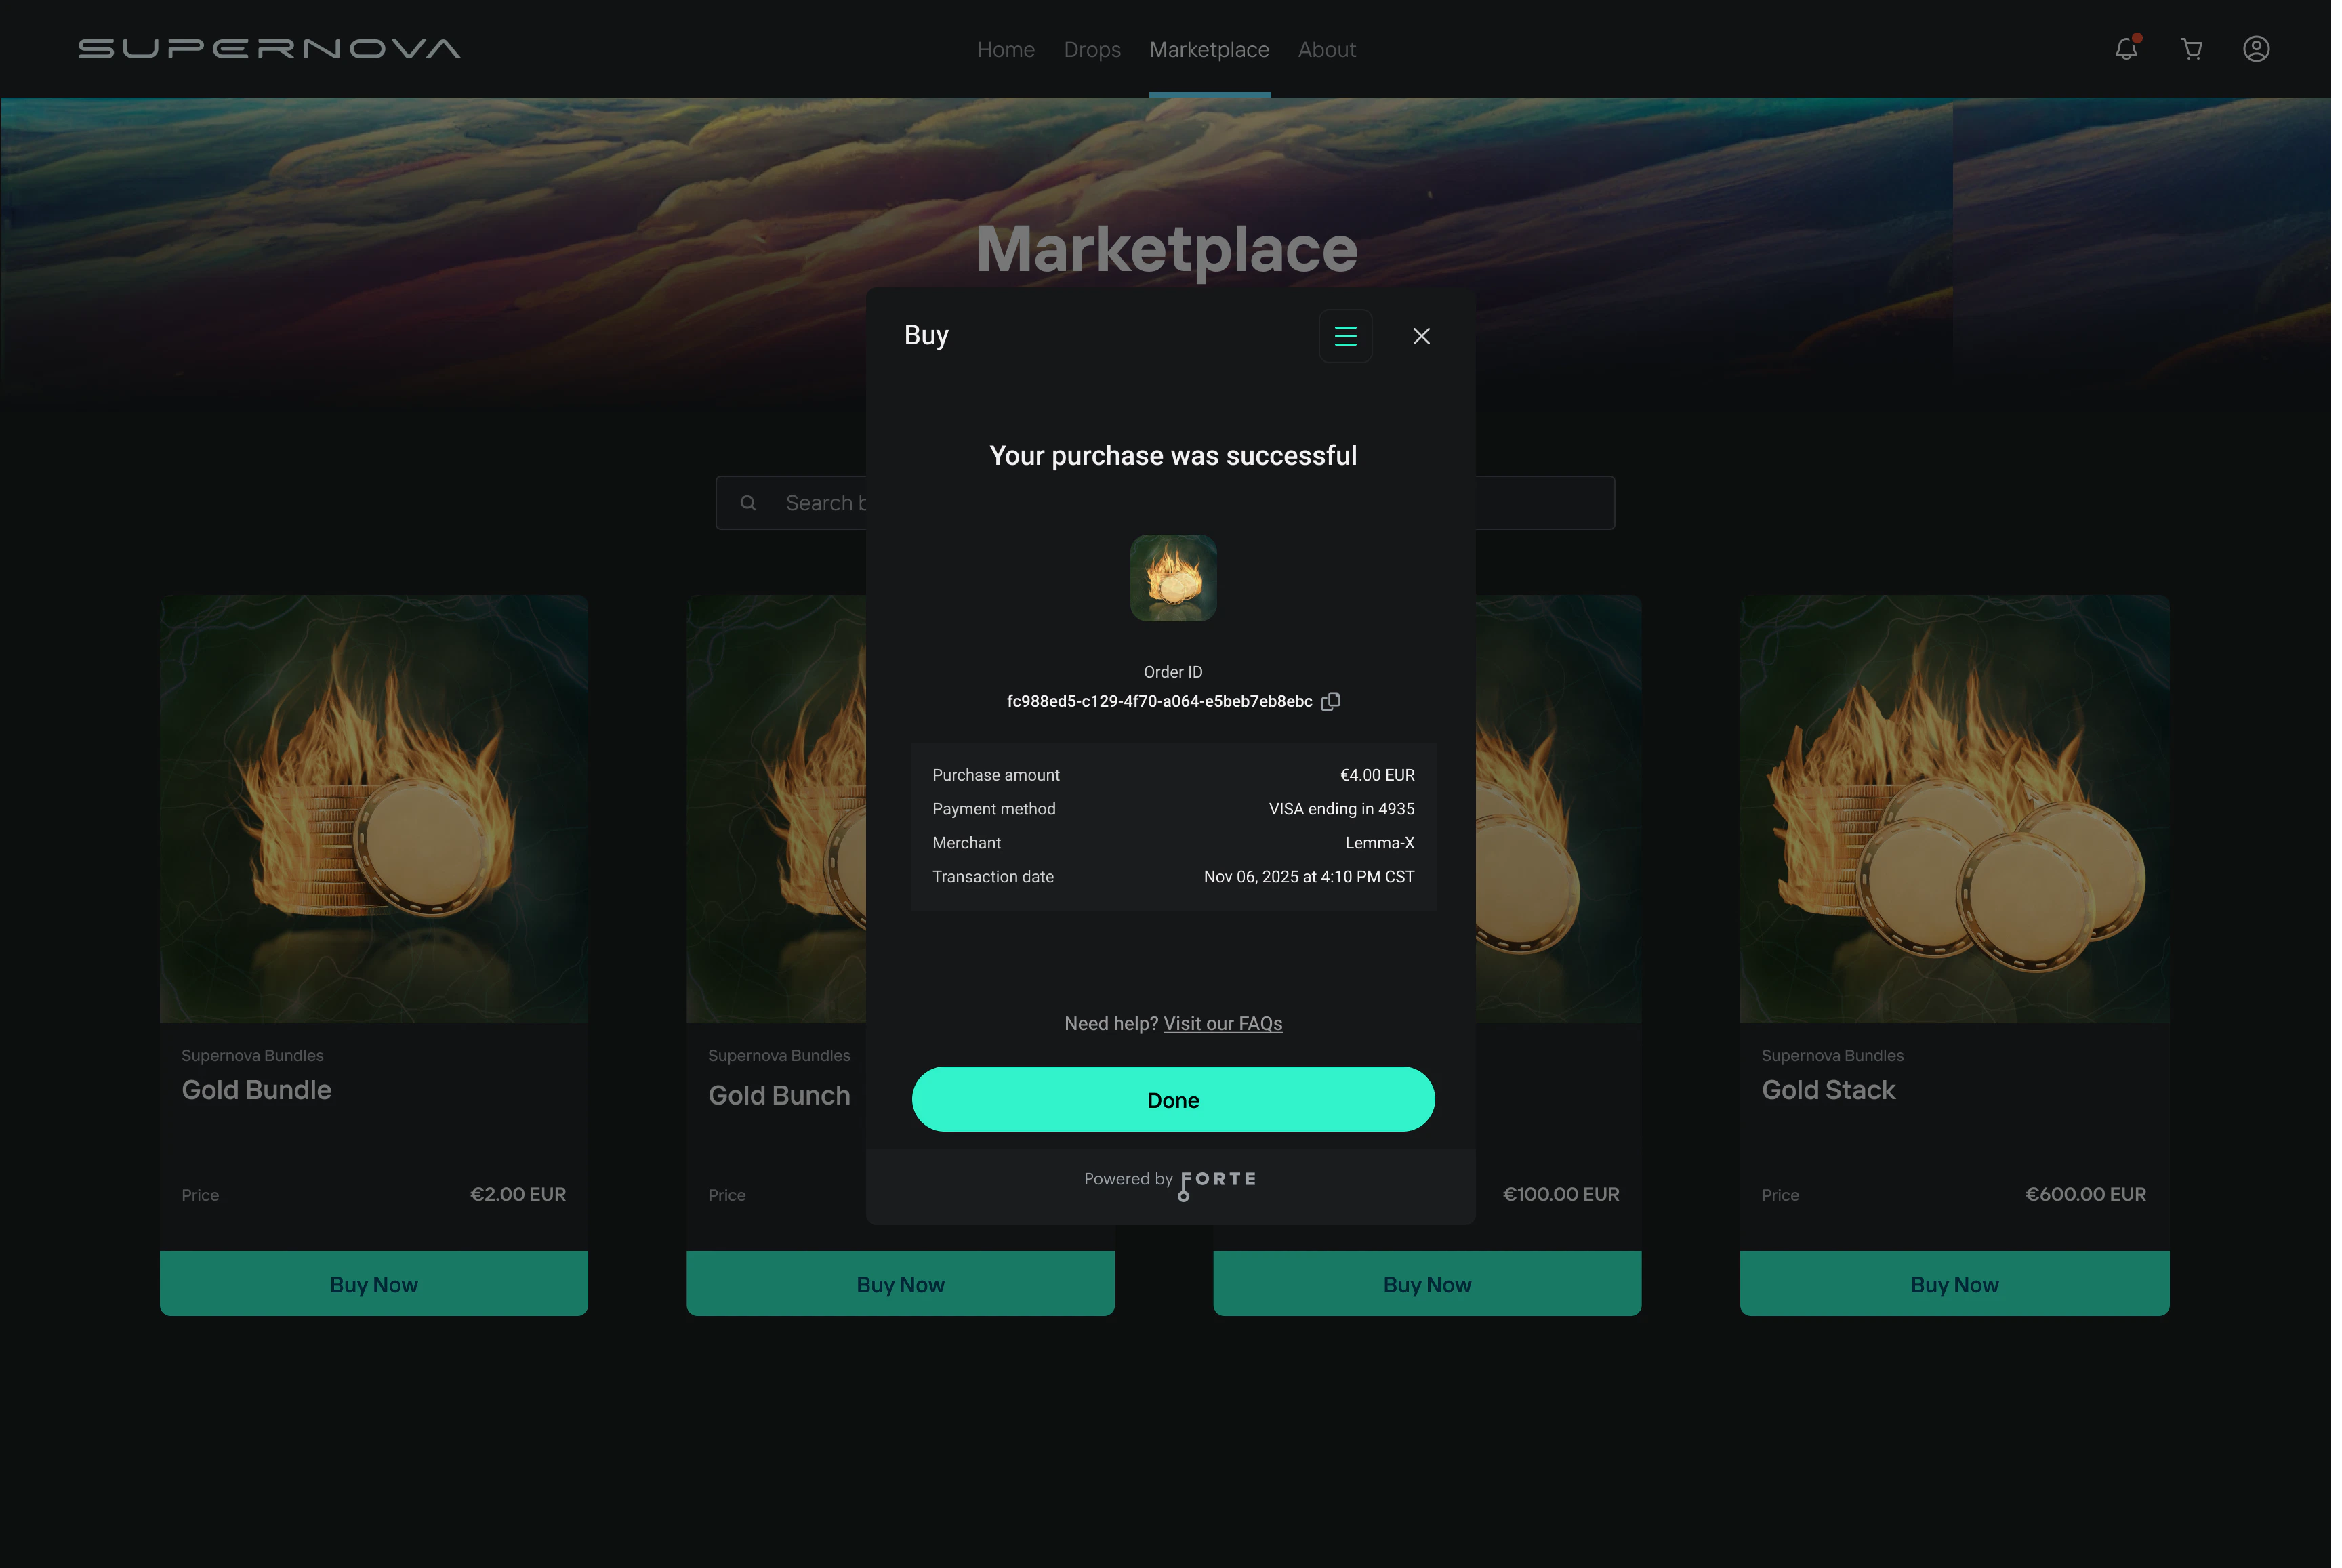Click the Gold Stack product image
Viewport: 2342px width, 1568px height.
click(1954, 808)
